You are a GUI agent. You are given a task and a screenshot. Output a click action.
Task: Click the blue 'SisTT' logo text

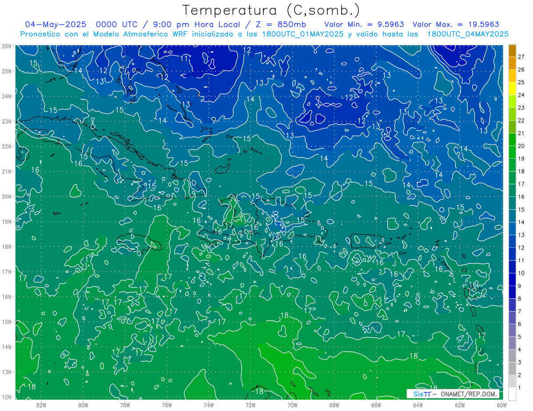point(422,394)
